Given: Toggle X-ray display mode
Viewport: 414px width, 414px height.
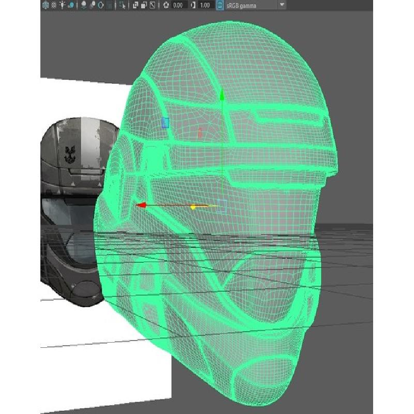Looking at the screenshot, I should point(135,5).
